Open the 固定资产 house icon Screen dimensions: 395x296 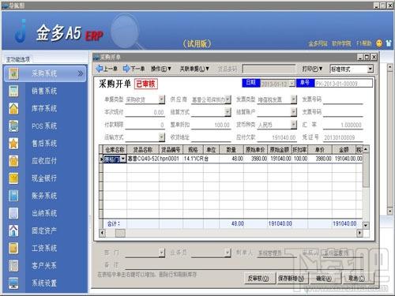point(13,230)
